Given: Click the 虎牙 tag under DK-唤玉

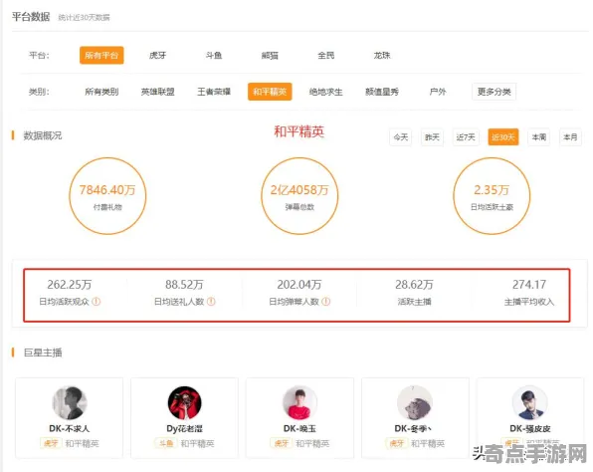Looking at the screenshot, I should click(x=281, y=443).
